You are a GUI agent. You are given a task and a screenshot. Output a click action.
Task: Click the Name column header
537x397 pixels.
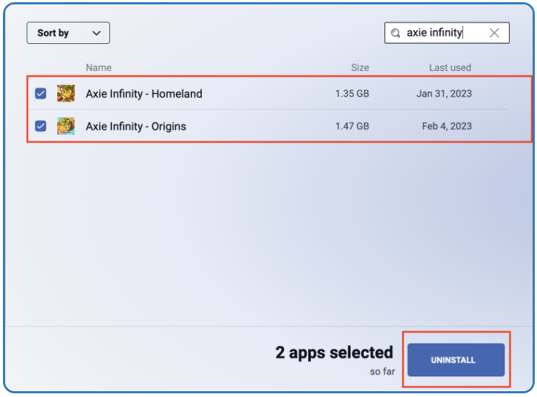98,67
